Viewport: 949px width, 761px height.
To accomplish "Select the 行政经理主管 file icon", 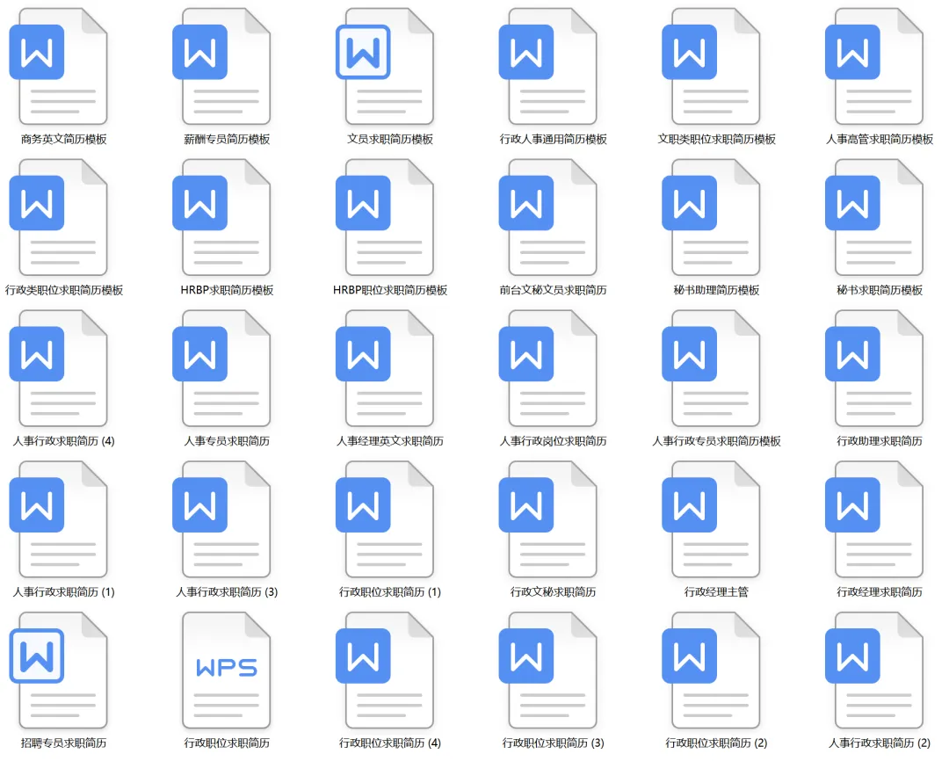I will point(711,518).
